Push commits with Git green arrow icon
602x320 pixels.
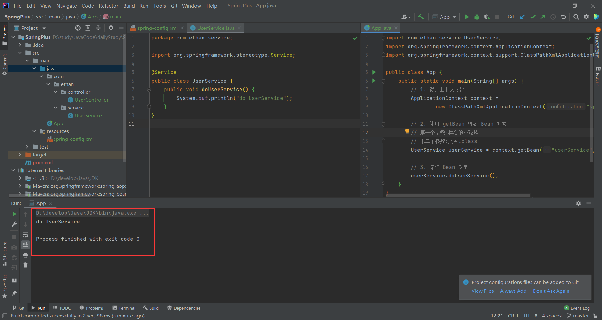click(x=543, y=17)
